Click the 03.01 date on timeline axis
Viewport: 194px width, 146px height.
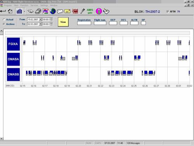point(178,86)
